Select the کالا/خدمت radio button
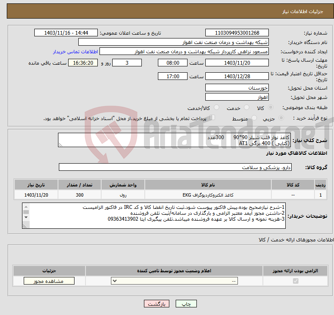 (x=216, y=107)
